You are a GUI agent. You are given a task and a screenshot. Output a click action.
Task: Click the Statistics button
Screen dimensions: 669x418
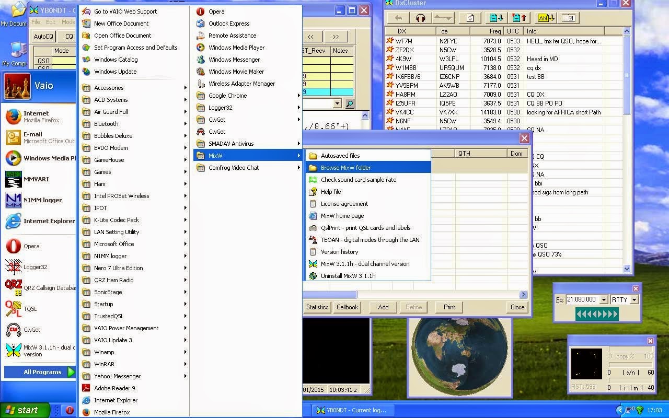point(317,307)
